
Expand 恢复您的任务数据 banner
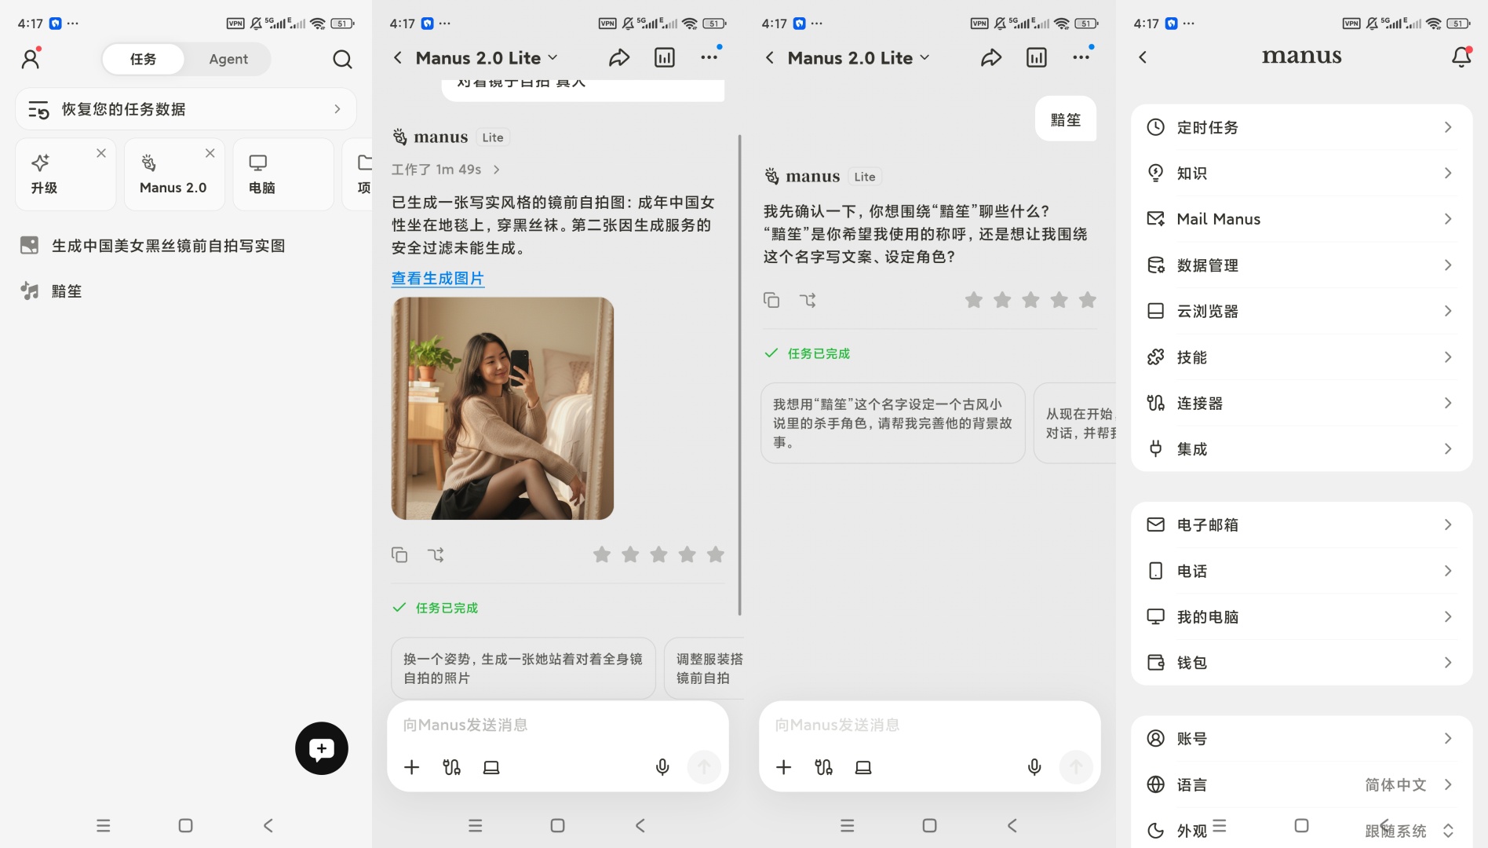click(186, 109)
